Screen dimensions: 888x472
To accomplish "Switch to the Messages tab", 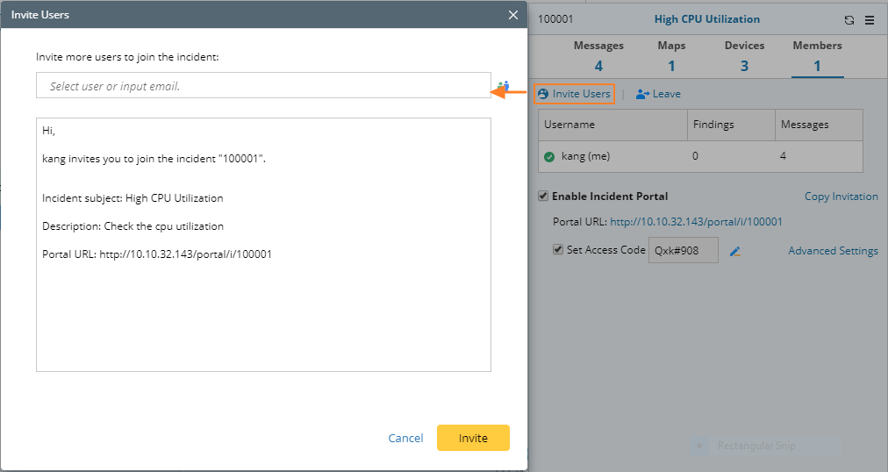I will (x=598, y=56).
